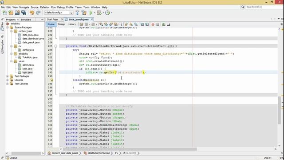Screen dimensions: 284x160
Task: Open the Files side panel tab
Action: (2, 27)
